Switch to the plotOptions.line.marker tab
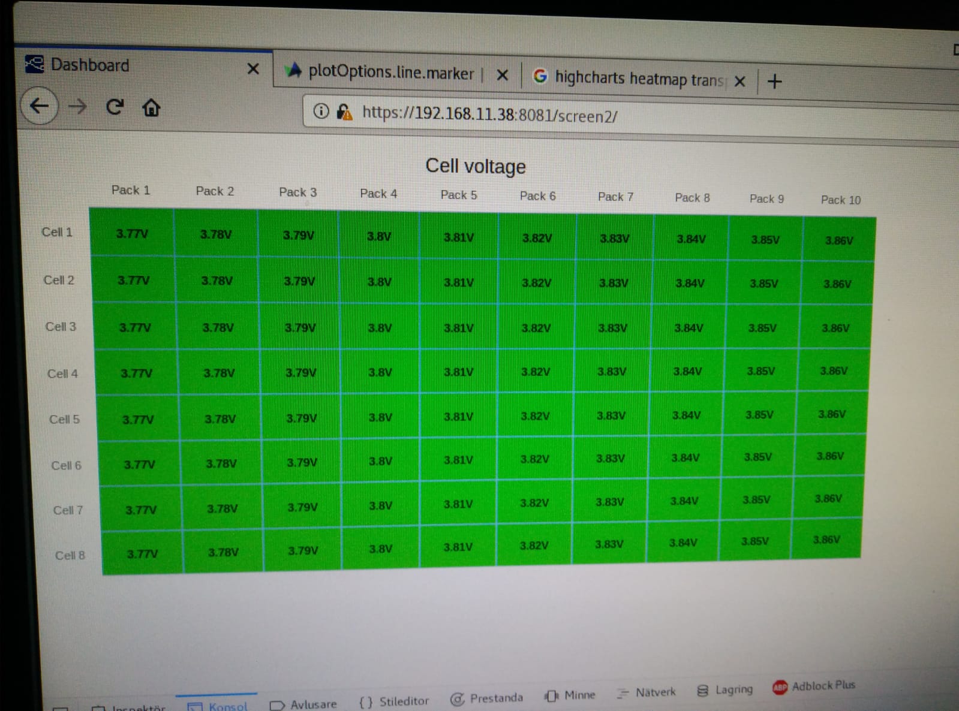 coord(397,73)
